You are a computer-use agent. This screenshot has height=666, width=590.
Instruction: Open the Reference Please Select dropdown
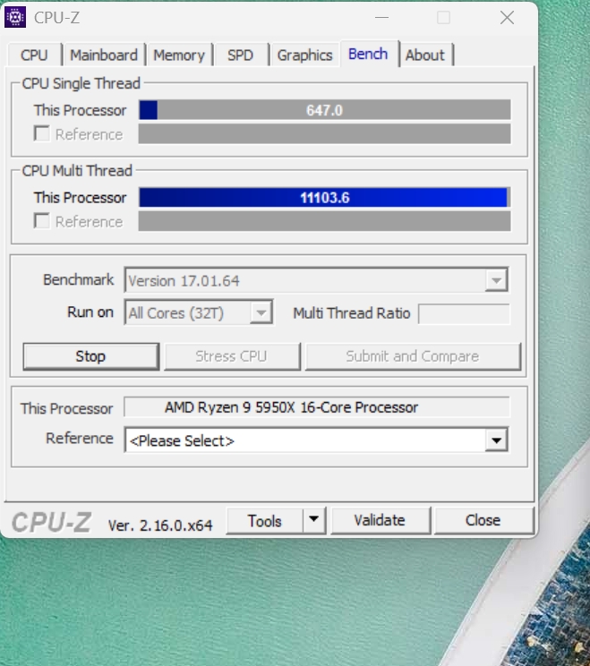[316, 440]
